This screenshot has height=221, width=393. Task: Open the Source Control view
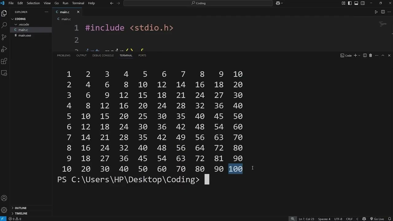tap(4, 37)
